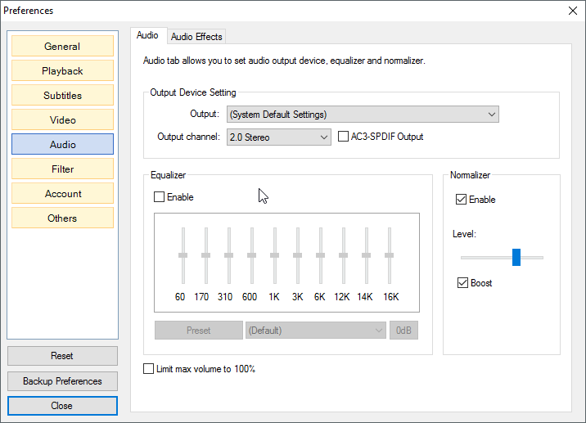The height and width of the screenshot is (423, 586).
Task: Click the 3K equalizer slider
Action: [297, 255]
